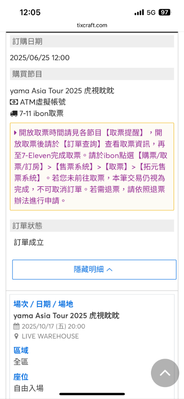Click the 座位 heading label

tap(21, 377)
